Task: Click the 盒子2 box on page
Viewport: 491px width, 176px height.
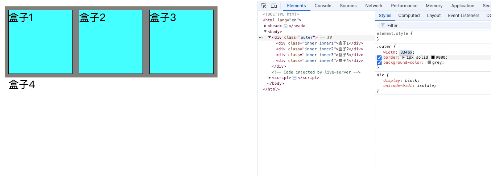Action: 111,42
